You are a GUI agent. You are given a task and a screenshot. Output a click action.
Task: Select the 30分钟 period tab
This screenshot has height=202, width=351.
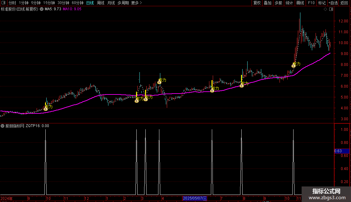pyautogui.click(x=63, y=3)
